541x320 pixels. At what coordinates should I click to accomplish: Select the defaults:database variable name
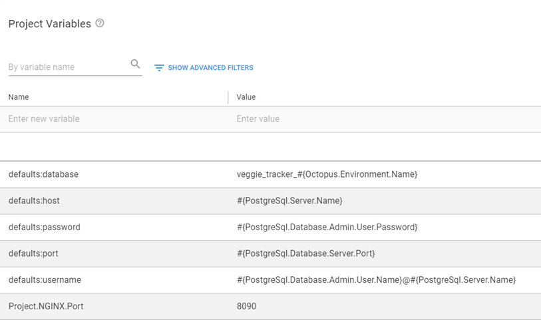click(x=43, y=174)
